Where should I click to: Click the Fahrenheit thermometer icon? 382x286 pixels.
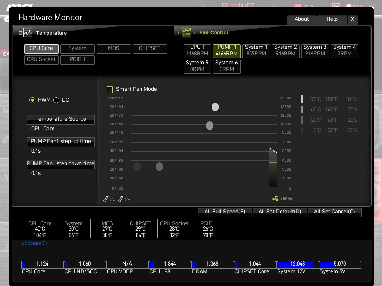tap(120, 199)
